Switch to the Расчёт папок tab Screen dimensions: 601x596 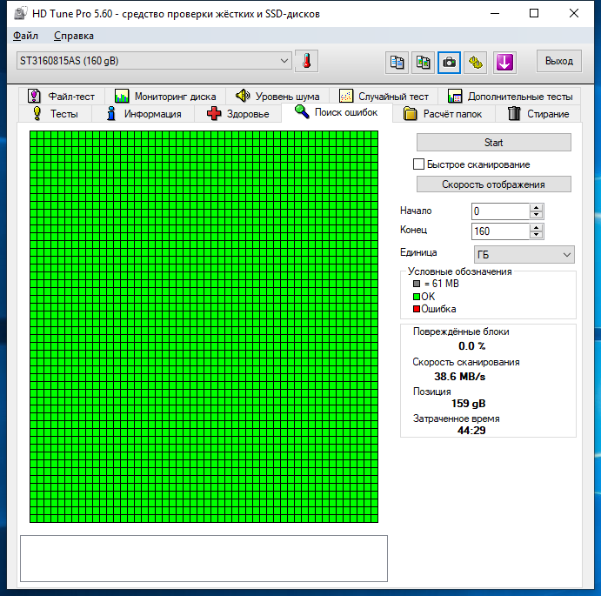coord(444,114)
